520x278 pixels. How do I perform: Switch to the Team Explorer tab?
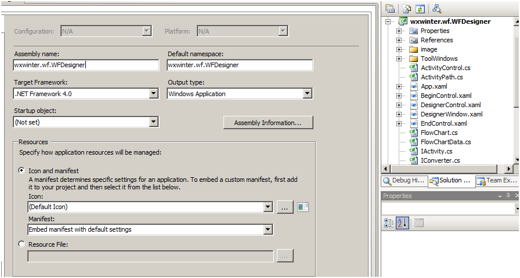click(x=497, y=181)
